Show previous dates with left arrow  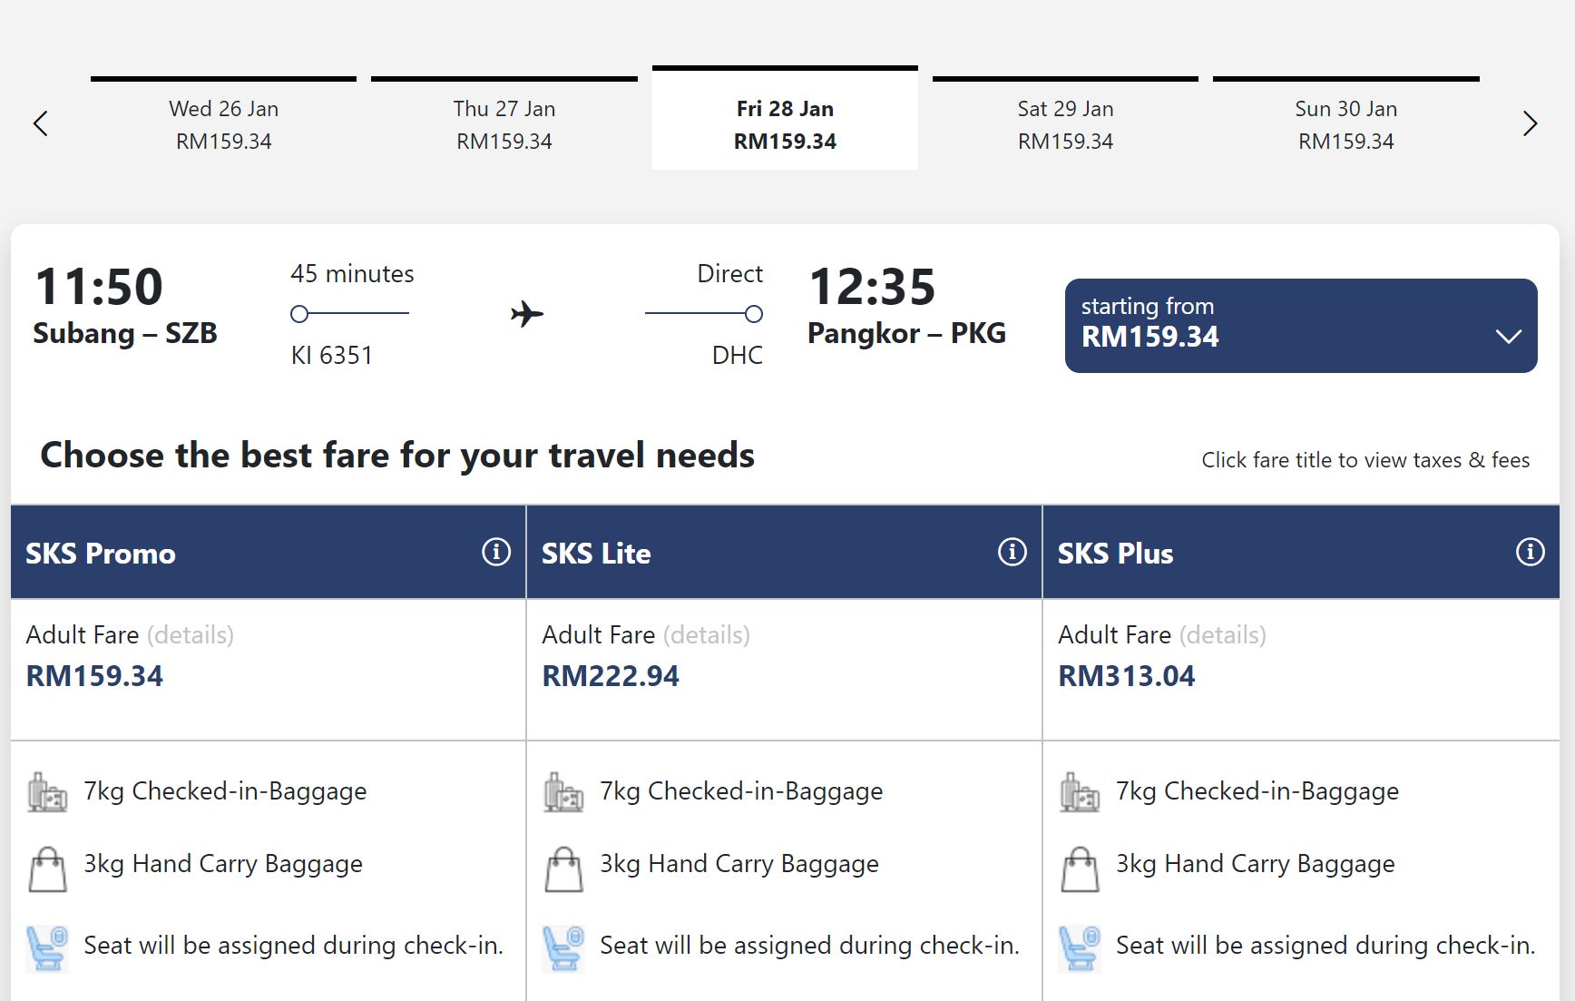(x=40, y=123)
